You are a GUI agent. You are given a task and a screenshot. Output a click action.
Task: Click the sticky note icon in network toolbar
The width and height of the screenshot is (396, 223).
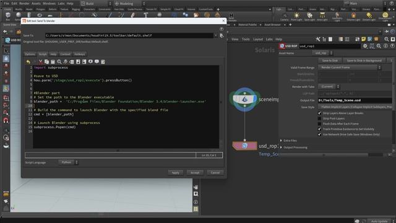pyautogui.click(x=363, y=39)
